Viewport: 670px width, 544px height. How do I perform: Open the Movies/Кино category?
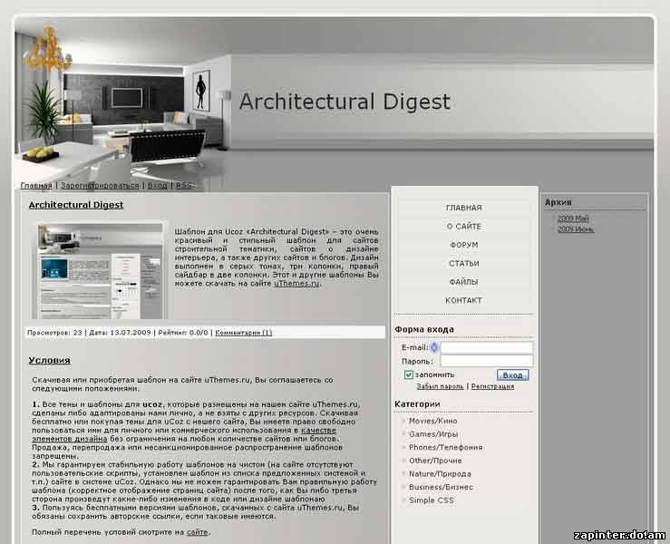pyautogui.click(x=432, y=421)
